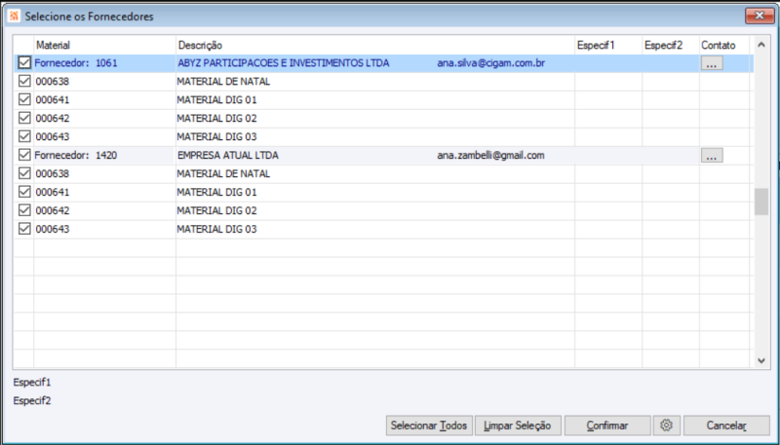Click the scrollbar up arrow
The width and height of the screenshot is (780, 445).
pos(761,45)
